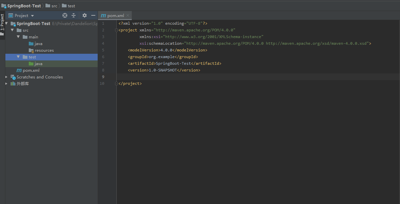This screenshot has width=400, height=204.
Task: Click src in the breadcrumb navigation bar
Action: click(x=54, y=6)
